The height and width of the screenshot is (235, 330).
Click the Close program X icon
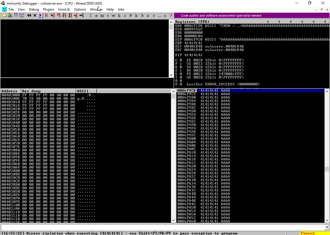pyautogui.click(x=35, y=15)
